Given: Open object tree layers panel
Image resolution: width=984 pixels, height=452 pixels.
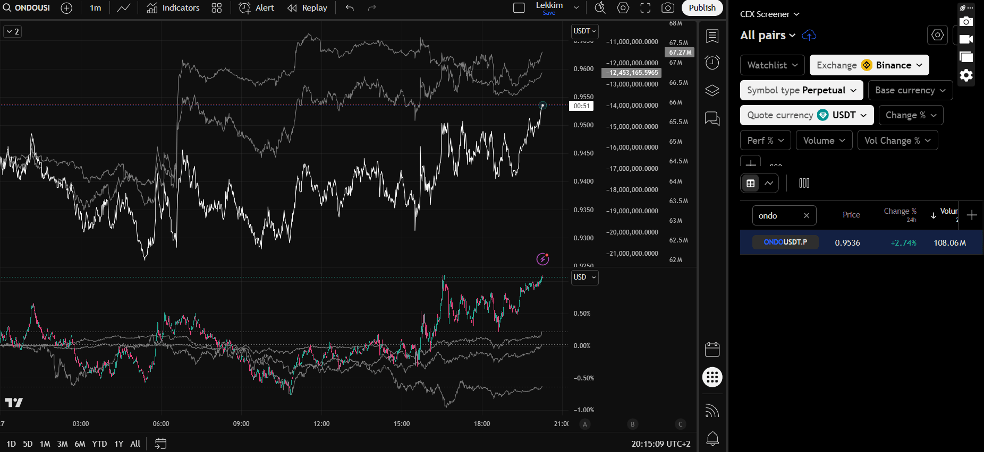Looking at the screenshot, I should [x=712, y=91].
